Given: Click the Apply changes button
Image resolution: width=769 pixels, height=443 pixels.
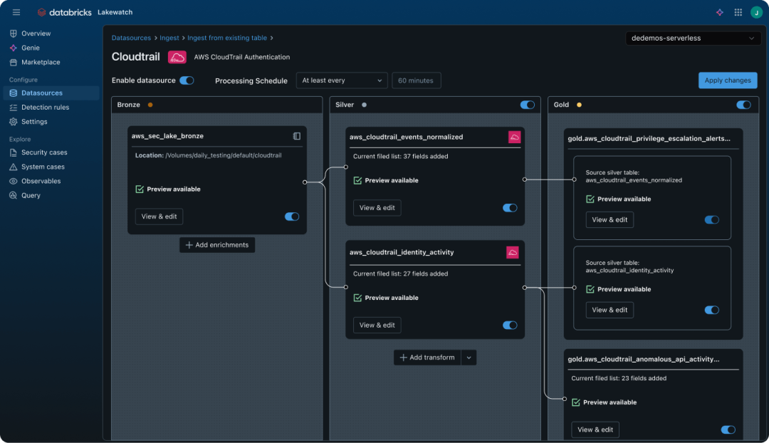Looking at the screenshot, I should 727,80.
